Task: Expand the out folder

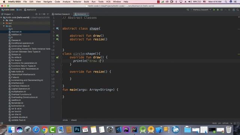Action: (x=4, y=23)
